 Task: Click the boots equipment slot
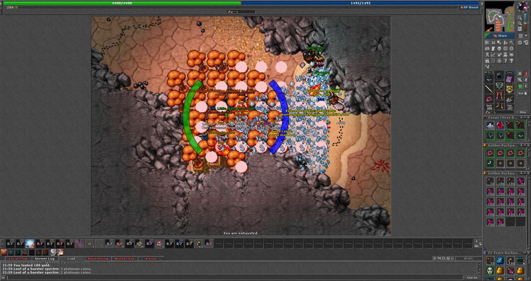[499, 105]
